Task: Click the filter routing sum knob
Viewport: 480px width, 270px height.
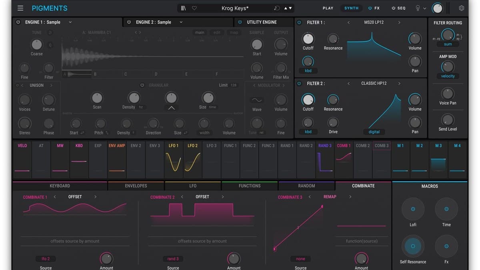Action: point(448,35)
